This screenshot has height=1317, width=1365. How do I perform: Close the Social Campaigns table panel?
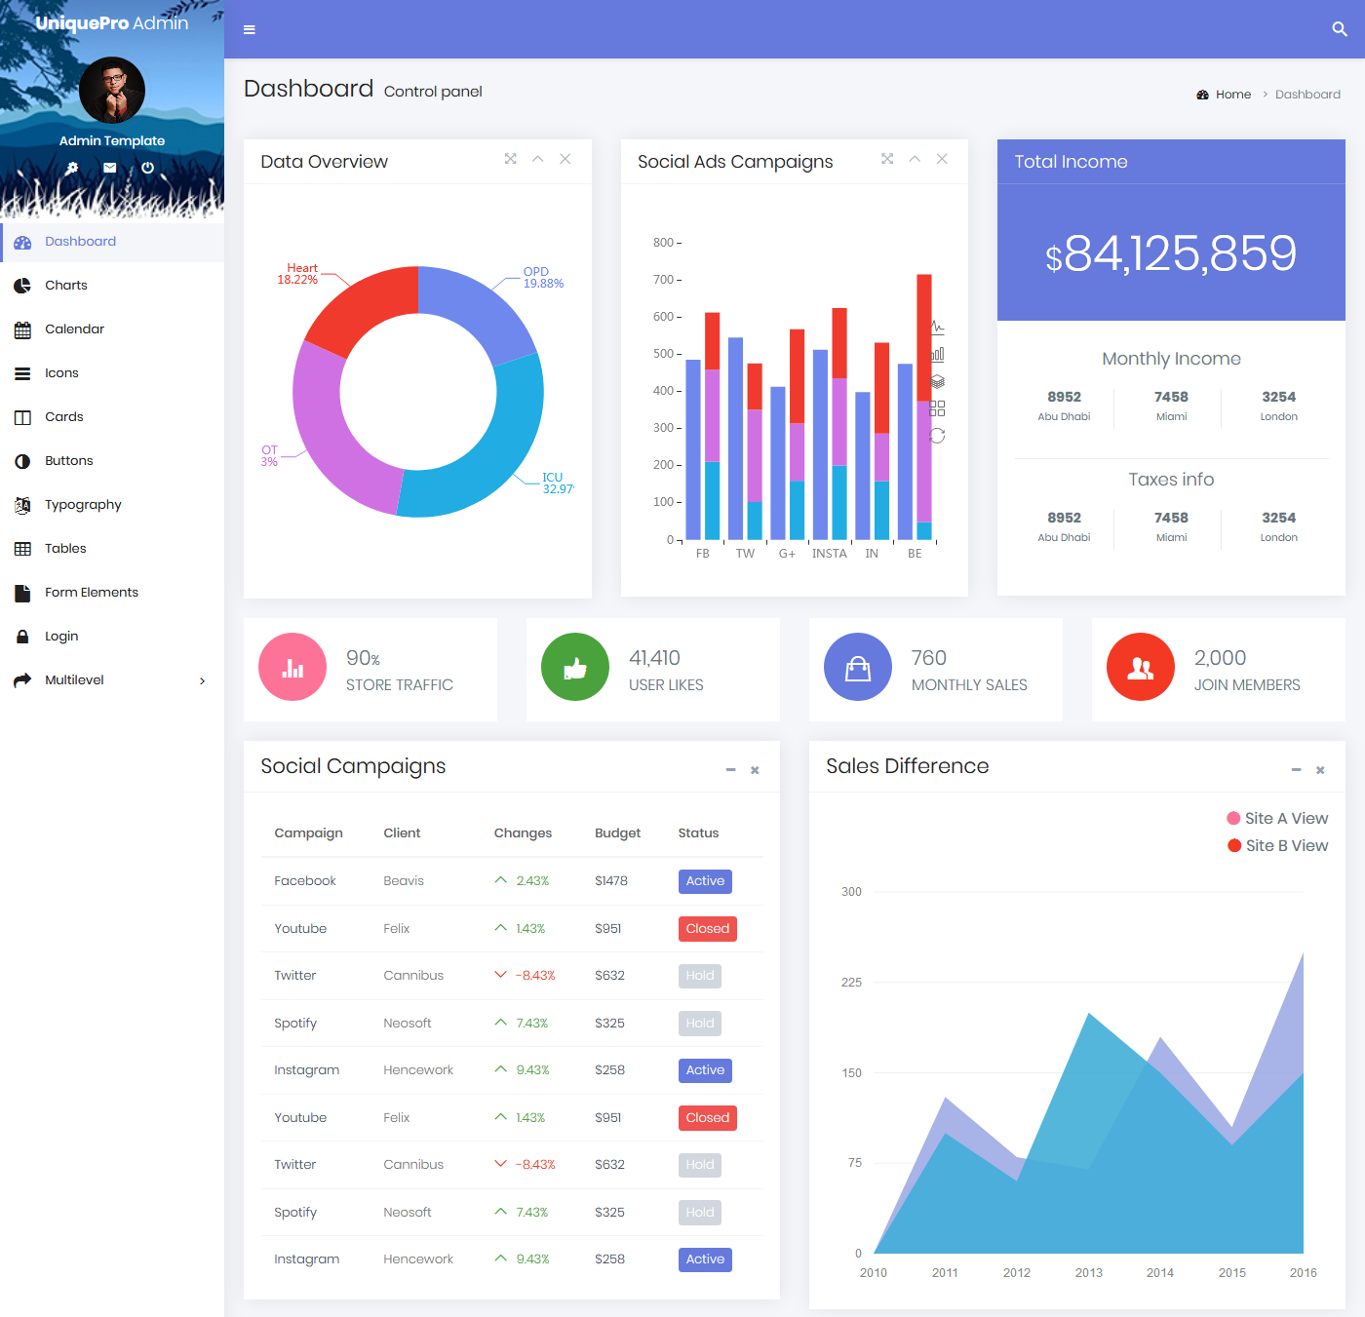tap(755, 770)
